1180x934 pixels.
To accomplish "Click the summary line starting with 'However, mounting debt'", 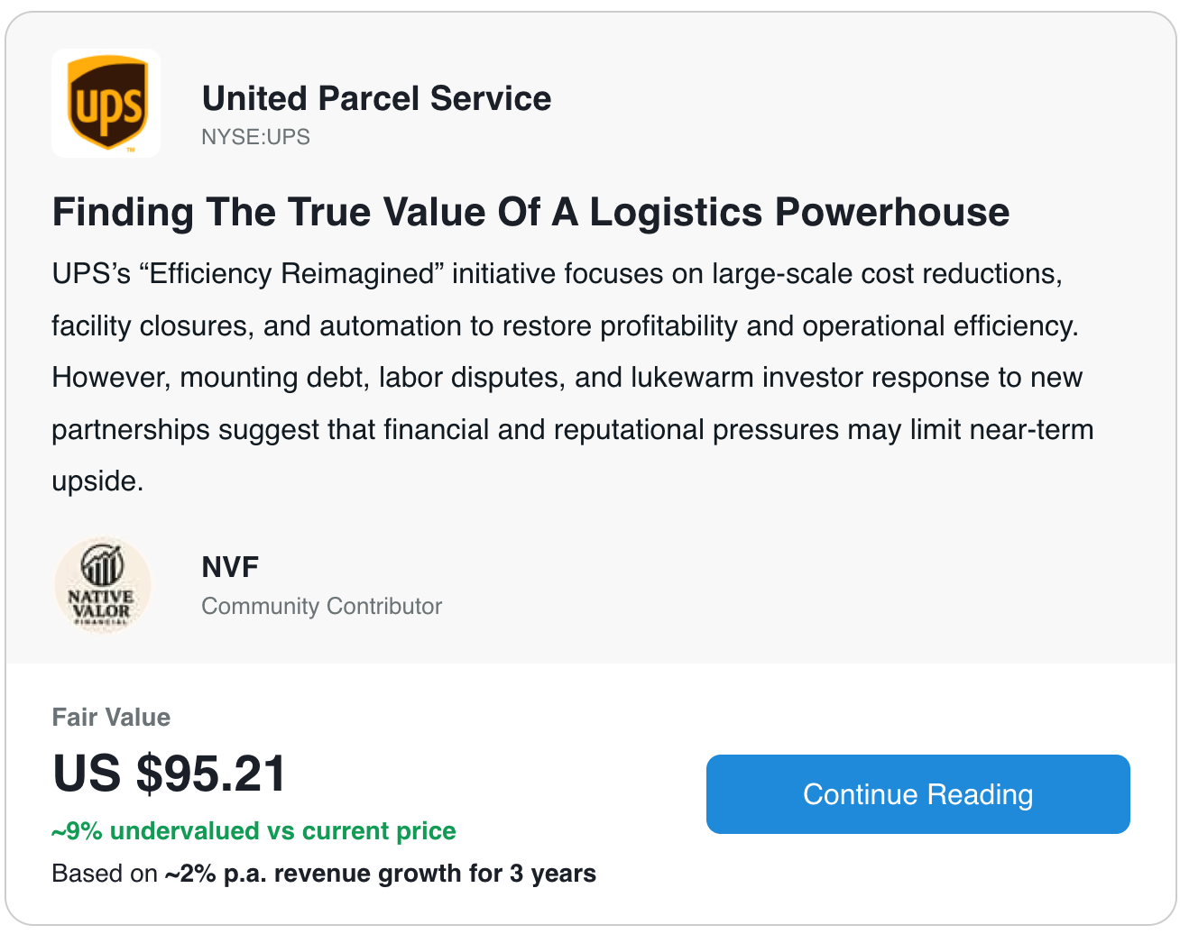I will 567,377.
